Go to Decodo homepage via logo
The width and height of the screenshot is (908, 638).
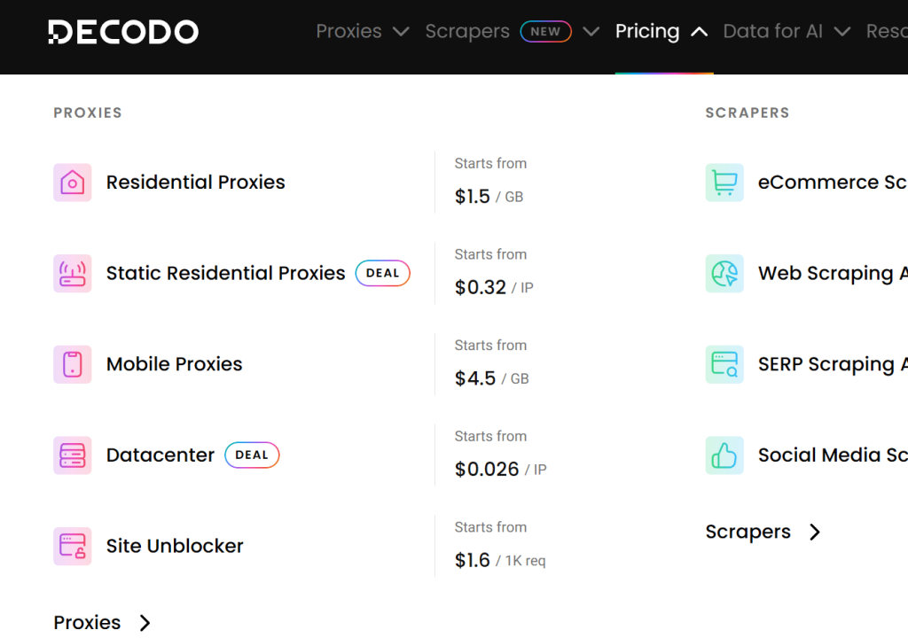pos(123,31)
